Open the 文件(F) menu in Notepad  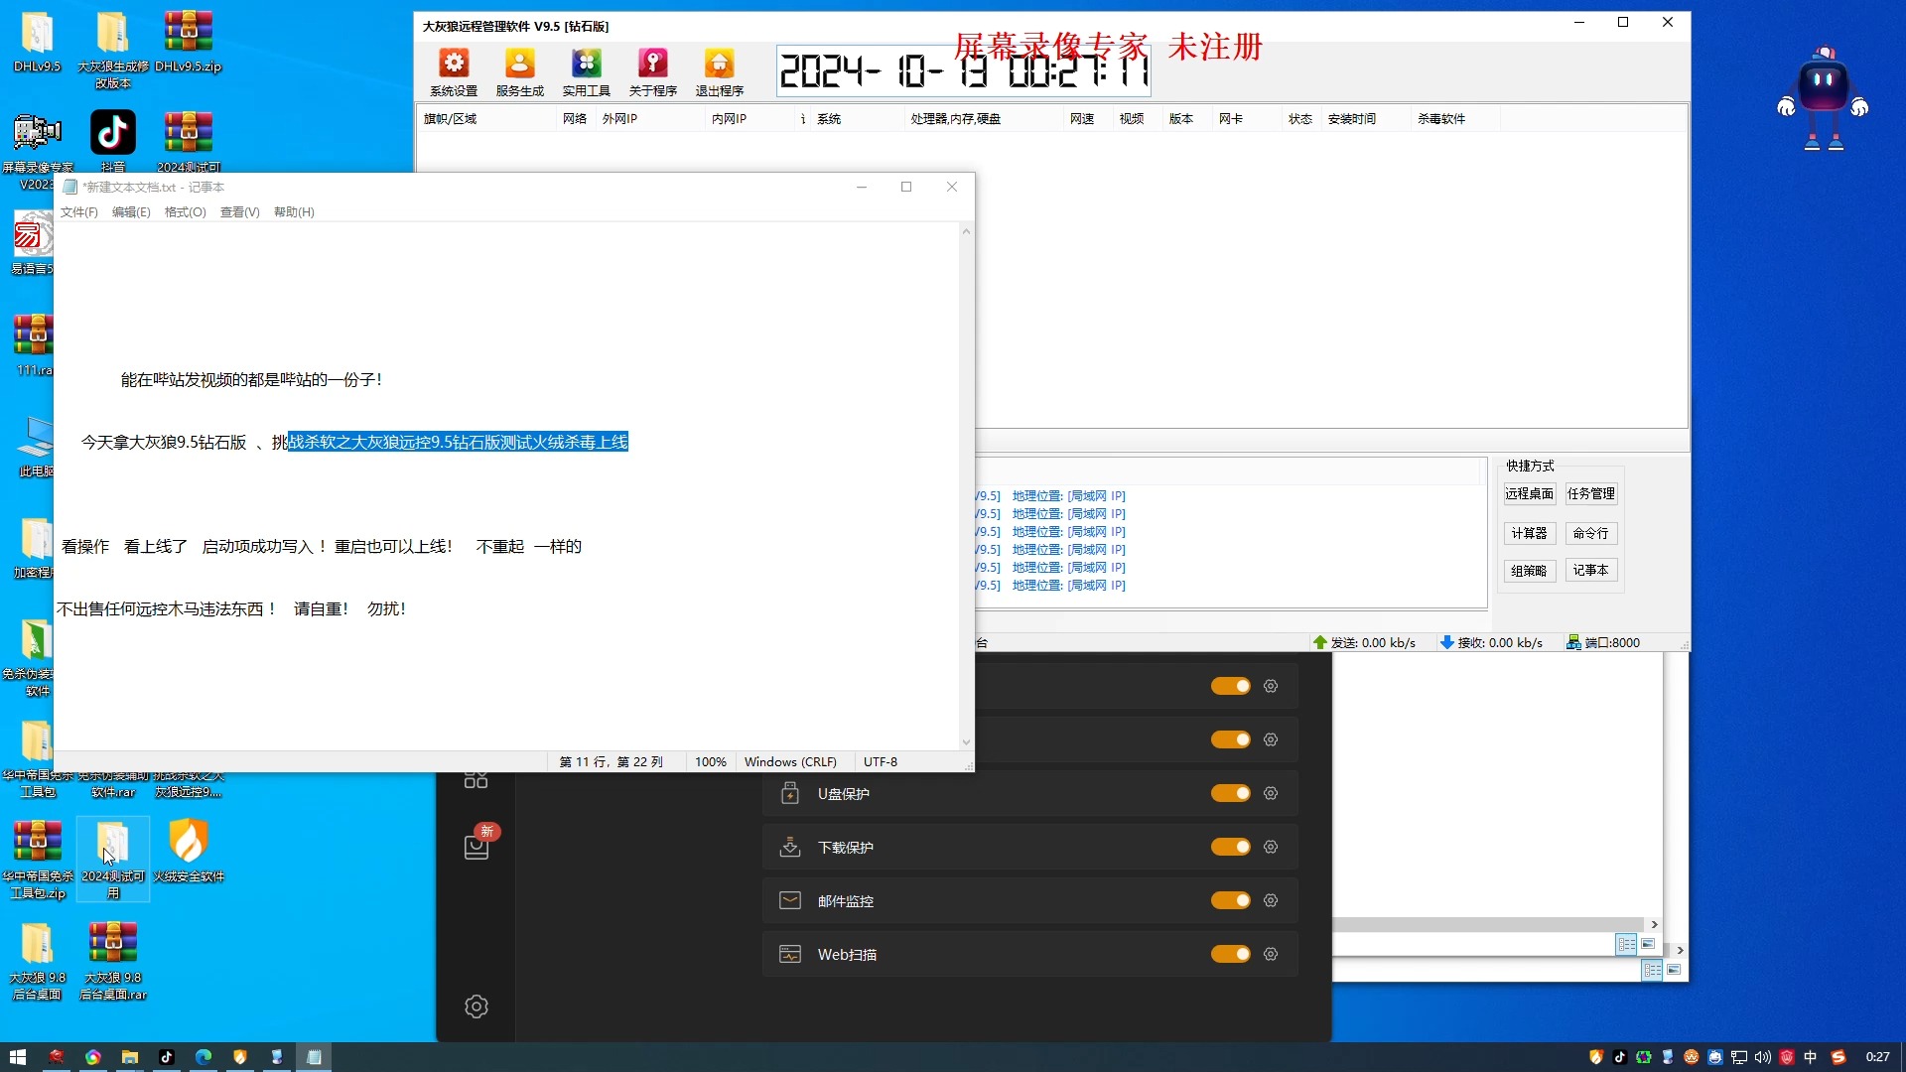pyautogui.click(x=78, y=212)
